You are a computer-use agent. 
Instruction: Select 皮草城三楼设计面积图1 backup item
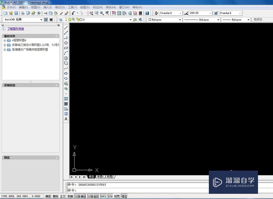[x=35, y=45]
